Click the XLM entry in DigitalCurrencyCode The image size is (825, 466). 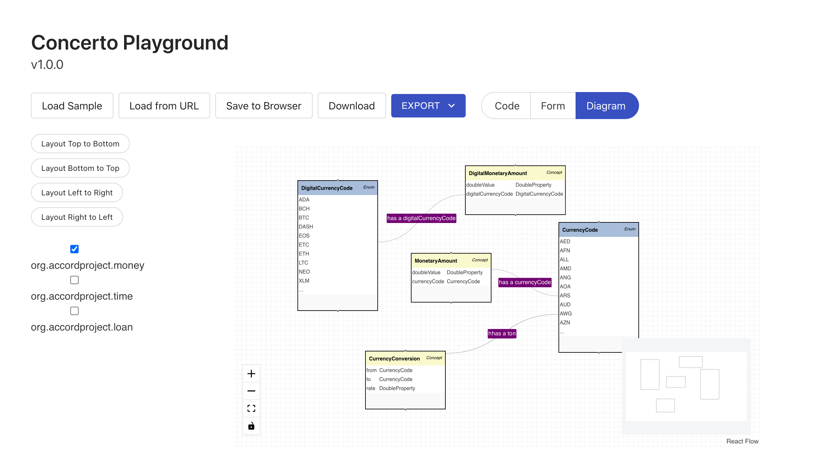[304, 281]
